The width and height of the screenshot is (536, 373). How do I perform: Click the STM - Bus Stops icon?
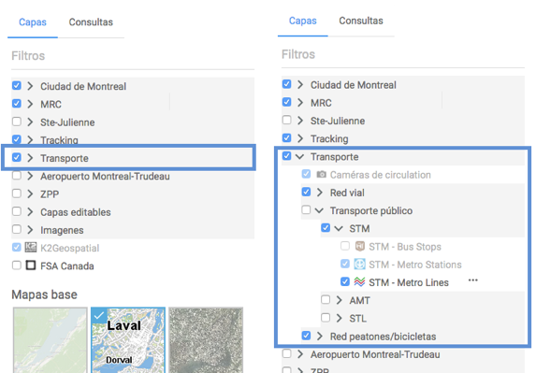pos(359,246)
